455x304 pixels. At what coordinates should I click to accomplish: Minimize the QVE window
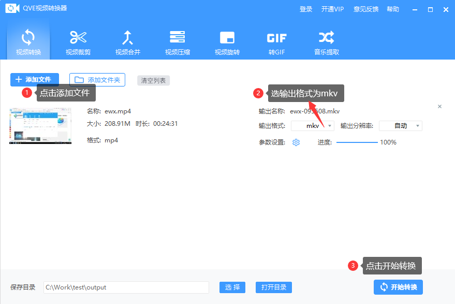click(415, 10)
